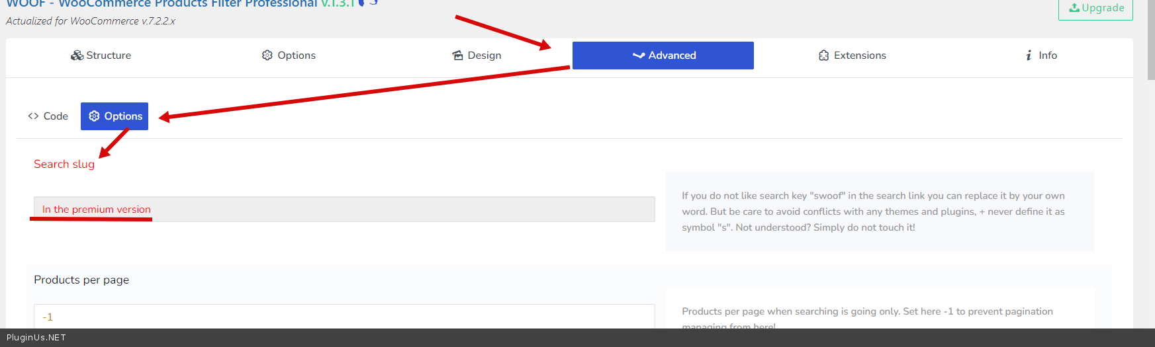Focus the Products per page input field
Screen dimensions: 1155x347
coord(344,317)
